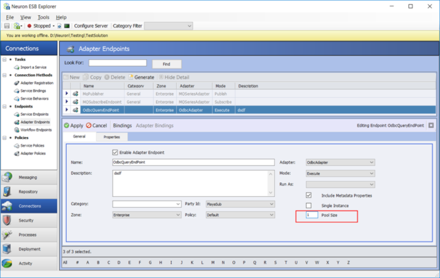Viewport: 440px width, 278px height.
Task: Filter by letter M in alphabet bar
Action: (212, 263)
